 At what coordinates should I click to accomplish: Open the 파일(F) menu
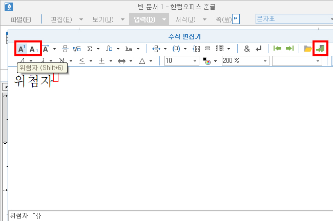point(21,19)
